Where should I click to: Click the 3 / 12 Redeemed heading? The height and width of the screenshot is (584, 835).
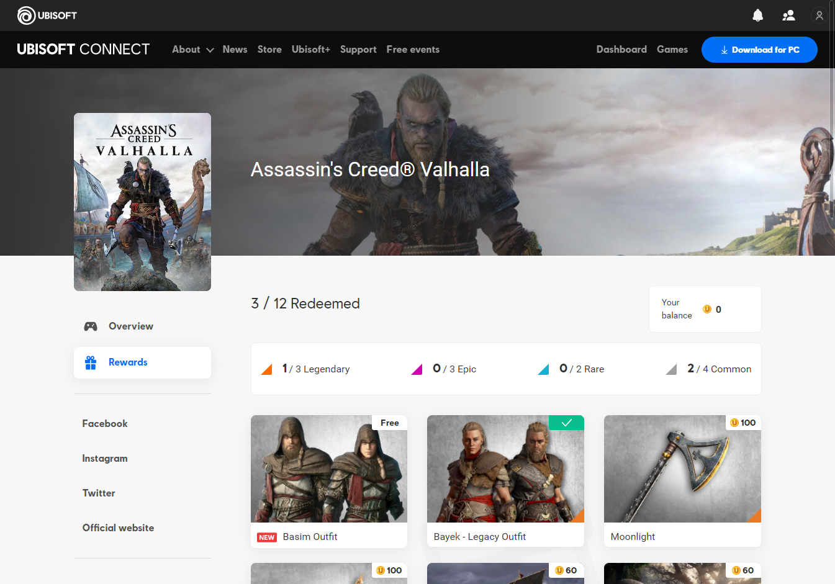click(x=305, y=303)
